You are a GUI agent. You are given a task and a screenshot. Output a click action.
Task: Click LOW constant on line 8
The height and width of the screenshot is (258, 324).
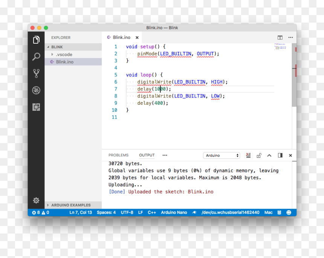[x=215, y=96]
